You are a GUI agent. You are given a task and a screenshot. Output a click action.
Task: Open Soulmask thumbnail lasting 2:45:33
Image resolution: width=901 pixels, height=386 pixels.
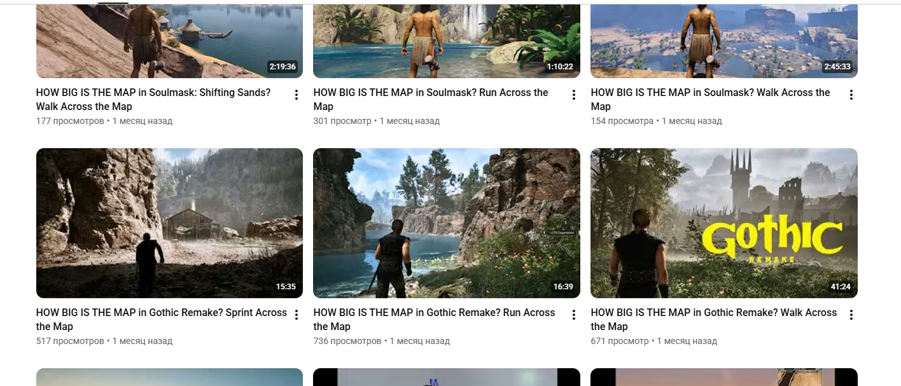tap(724, 41)
